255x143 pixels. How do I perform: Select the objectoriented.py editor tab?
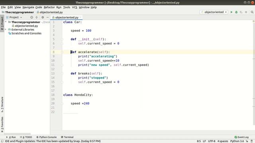67,17
